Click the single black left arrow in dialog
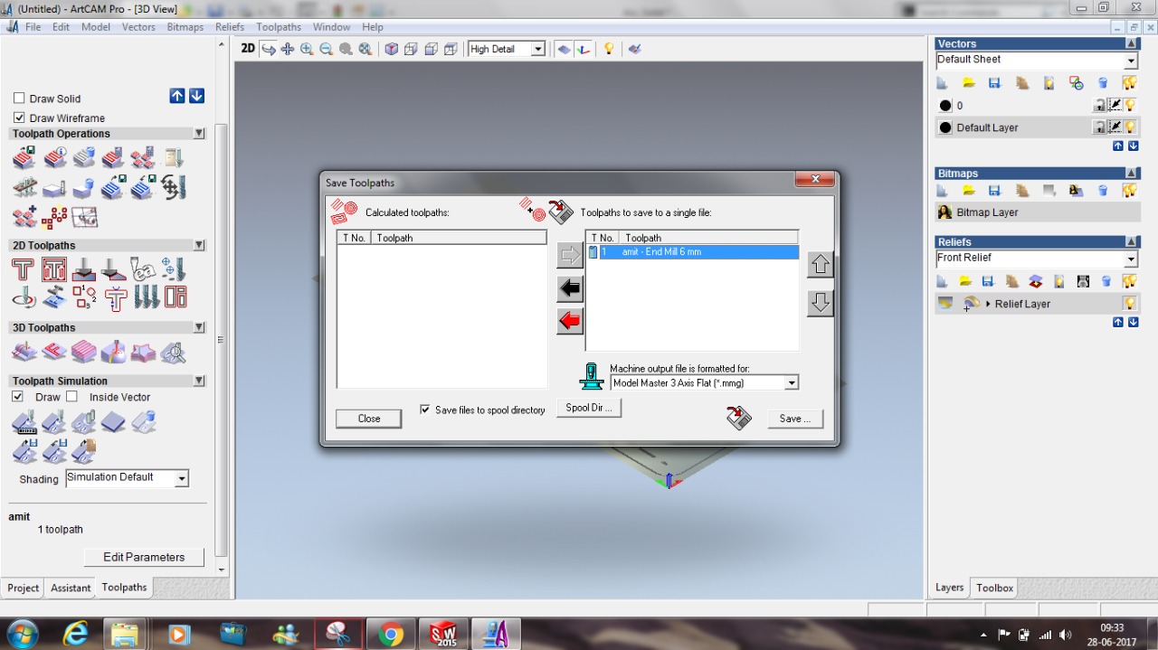This screenshot has height=650, width=1158. click(570, 289)
